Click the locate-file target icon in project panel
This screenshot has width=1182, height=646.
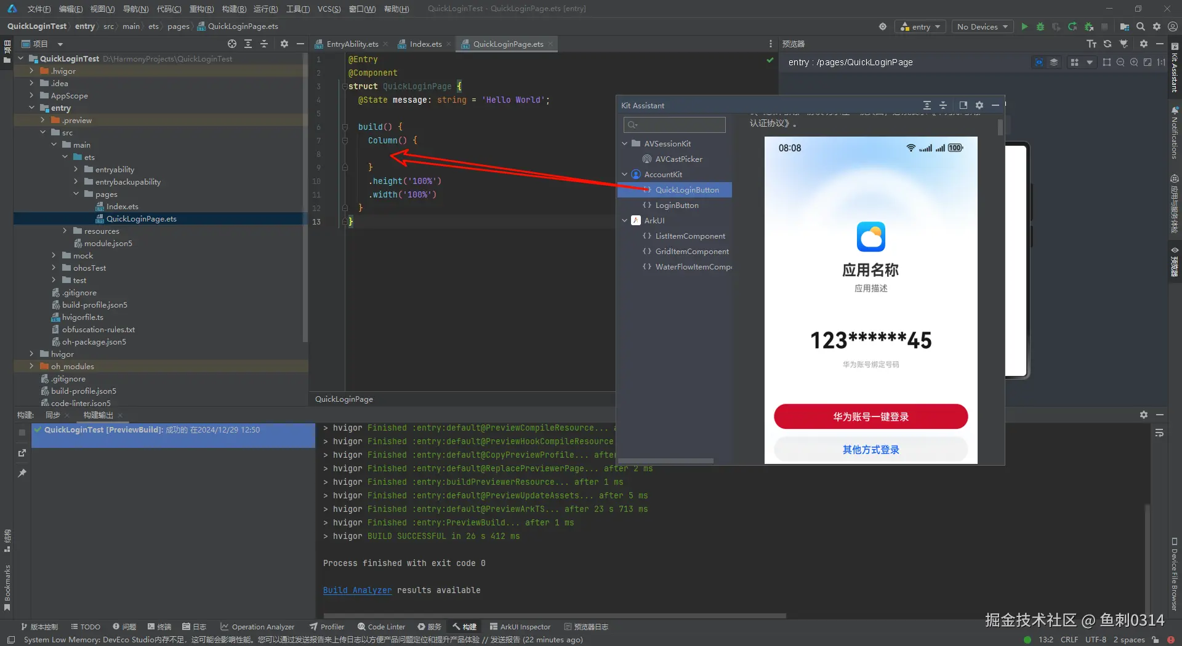(231, 44)
